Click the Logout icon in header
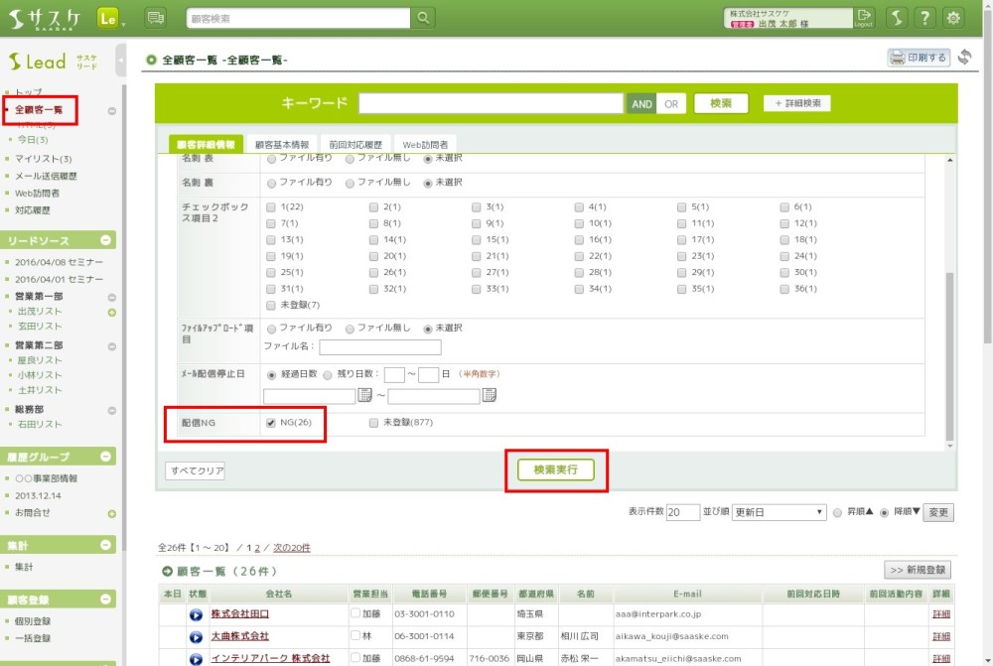Viewport: 993px width, 666px height. click(864, 18)
